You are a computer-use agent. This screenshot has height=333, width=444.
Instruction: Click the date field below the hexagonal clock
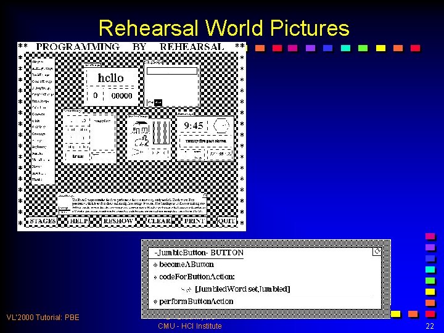coord(220,154)
